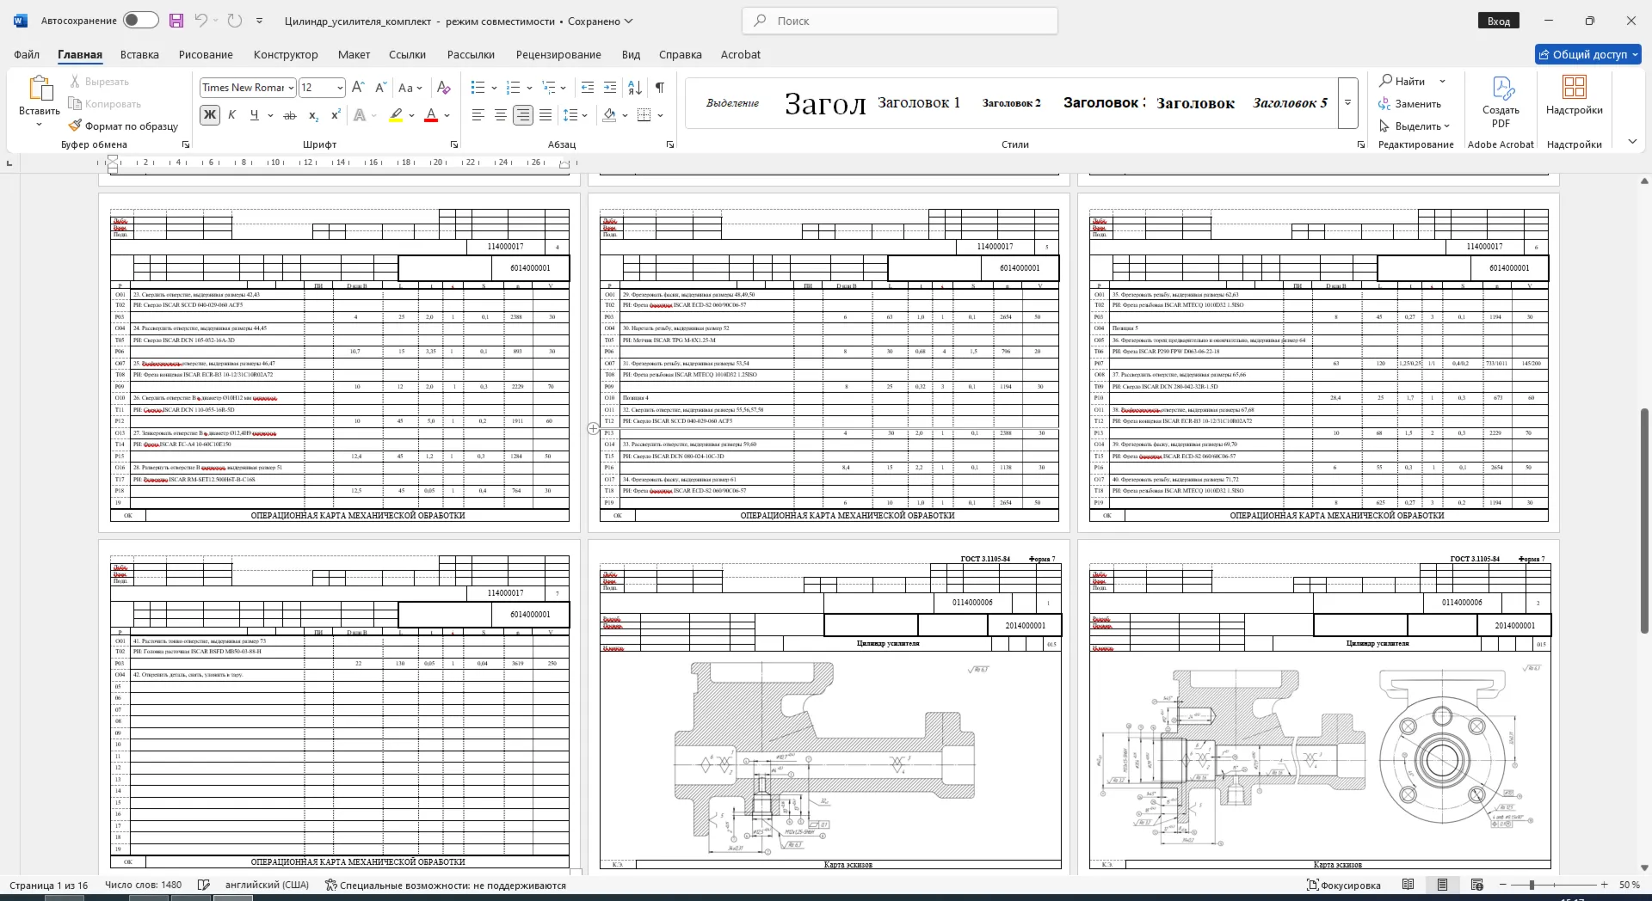The image size is (1652, 901).
Task: Switch to the Вставка tab
Action: pos(139,54)
